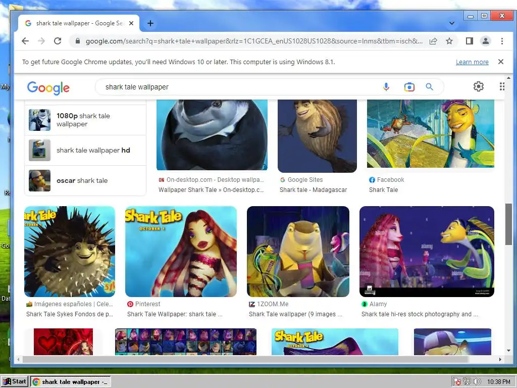The image size is (517, 388).
Task: Search by image with camera icon
Action: (409, 87)
